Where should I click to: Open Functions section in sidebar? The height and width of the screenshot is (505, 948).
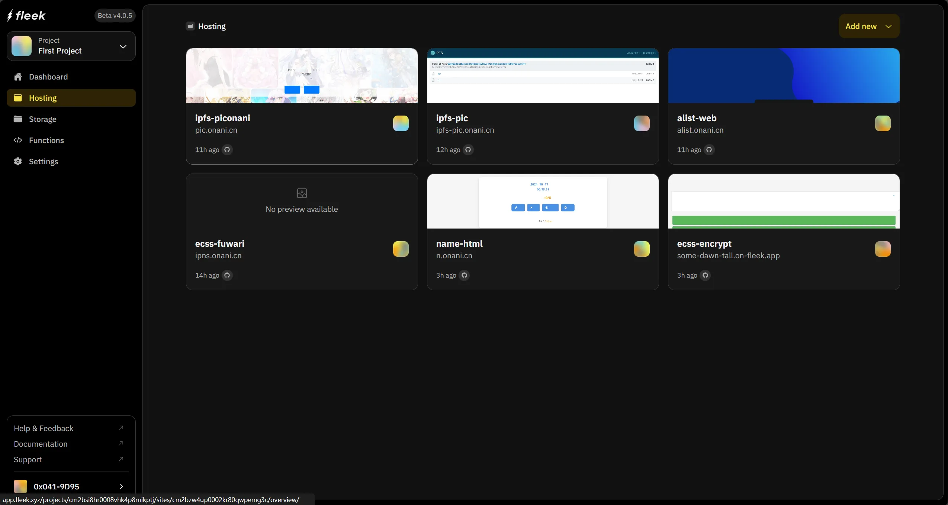46,140
